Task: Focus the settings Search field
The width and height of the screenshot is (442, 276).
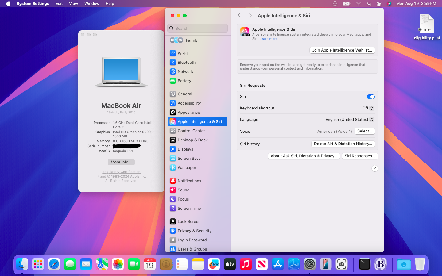Action: click(198, 28)
